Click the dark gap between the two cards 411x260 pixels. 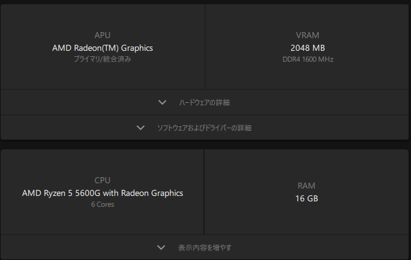click(205, 145)
